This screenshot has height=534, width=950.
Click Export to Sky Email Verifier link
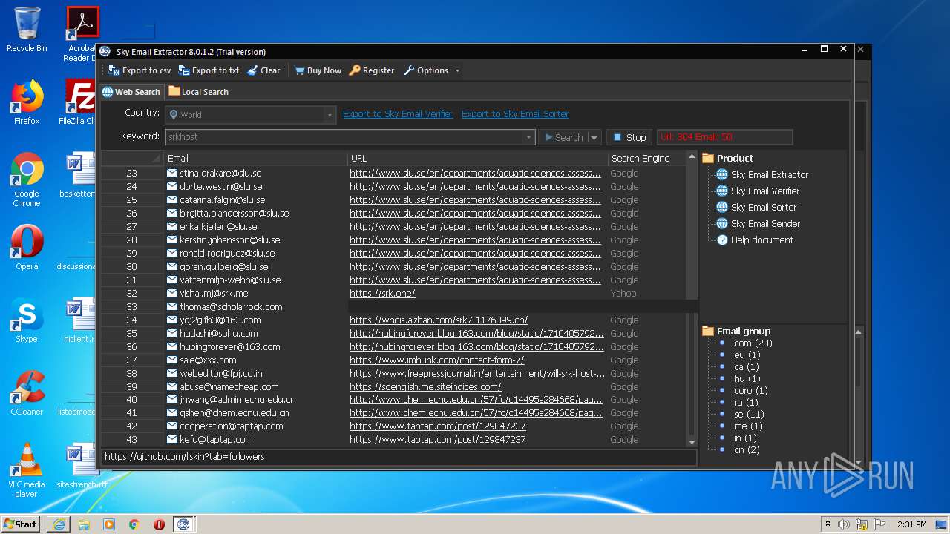(x=398, y=114)
